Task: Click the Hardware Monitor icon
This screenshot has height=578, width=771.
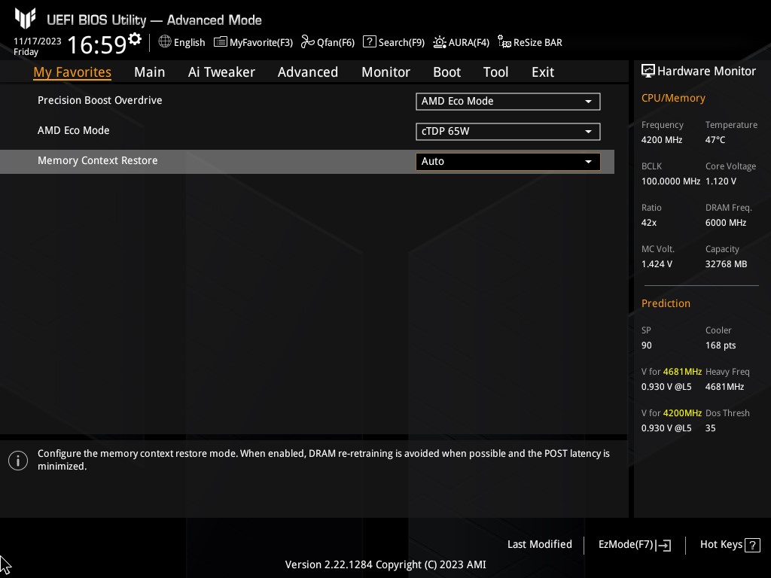Action: pos(648,71)
